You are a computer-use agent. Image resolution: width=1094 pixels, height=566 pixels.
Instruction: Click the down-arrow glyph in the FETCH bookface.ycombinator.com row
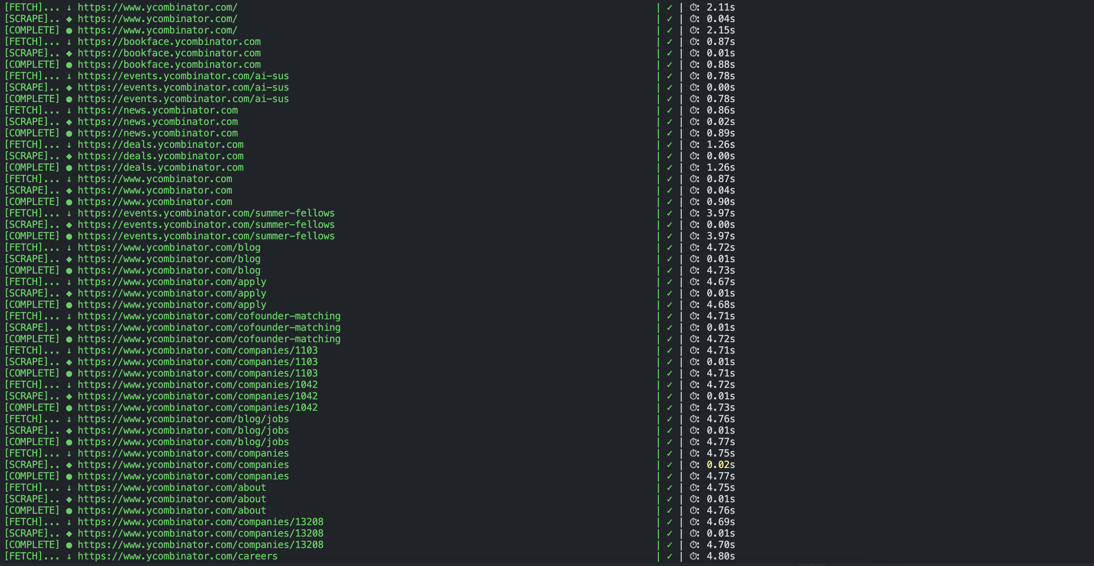(69, 42)
